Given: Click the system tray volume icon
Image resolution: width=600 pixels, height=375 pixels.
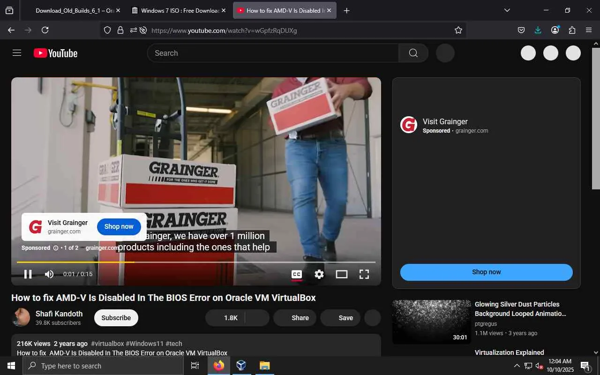Looking at the screenshot, I should [539, 366].
